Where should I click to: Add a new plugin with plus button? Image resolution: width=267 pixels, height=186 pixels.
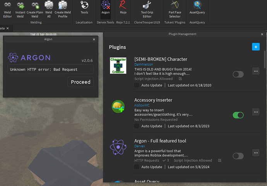256,47
